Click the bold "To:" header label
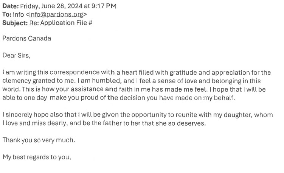Screen dimensions: 284x173 coord(7,14)
